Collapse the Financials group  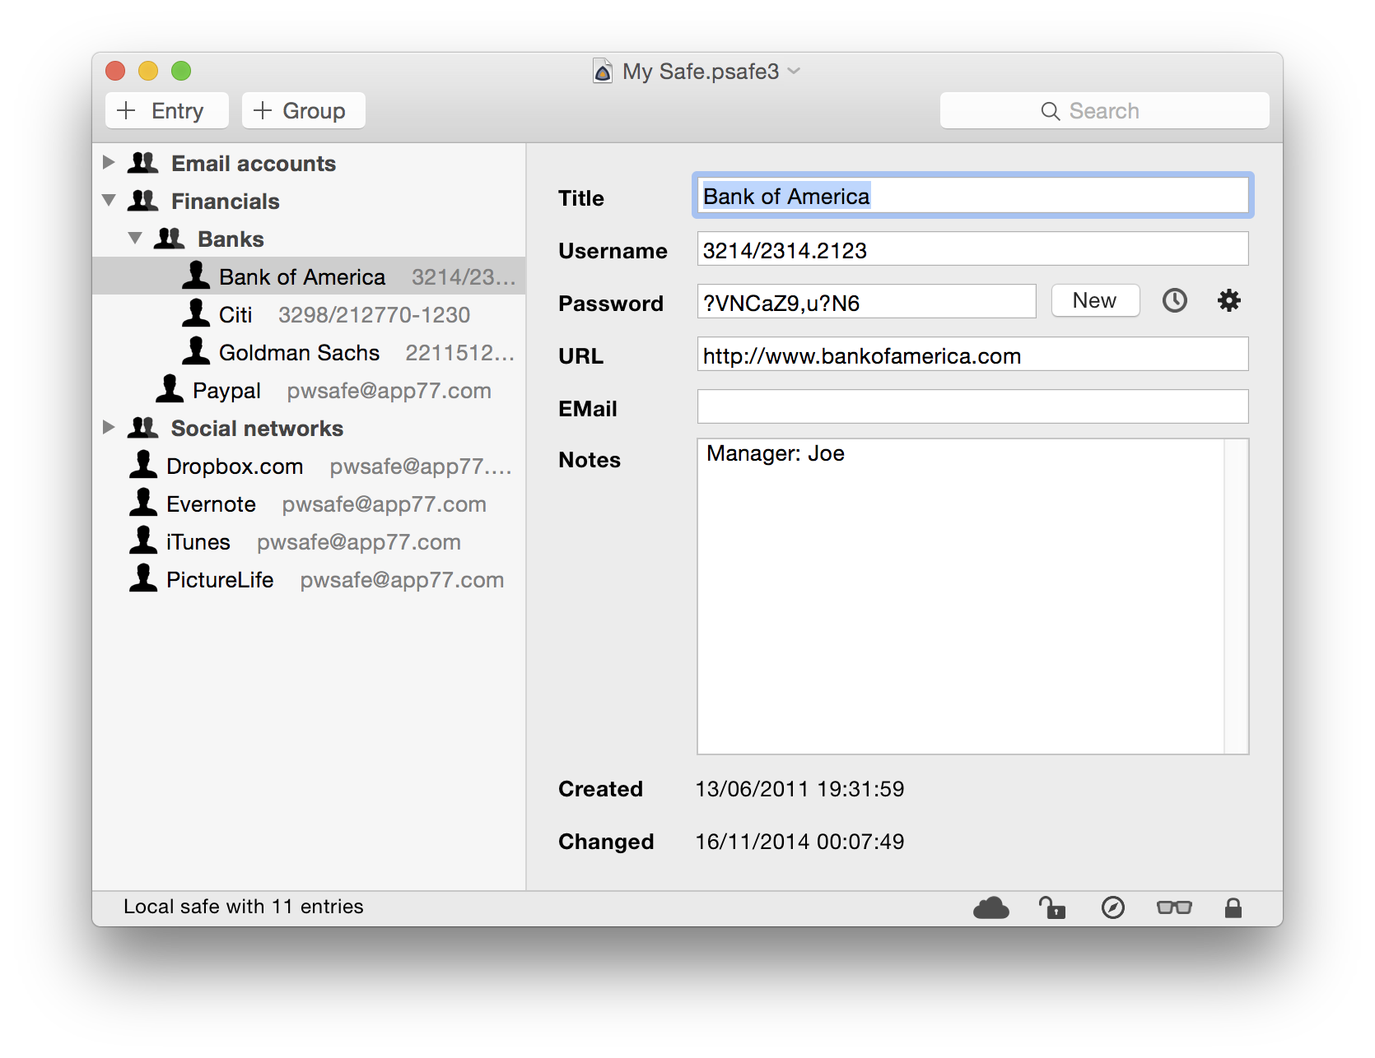tap(108, 200)
